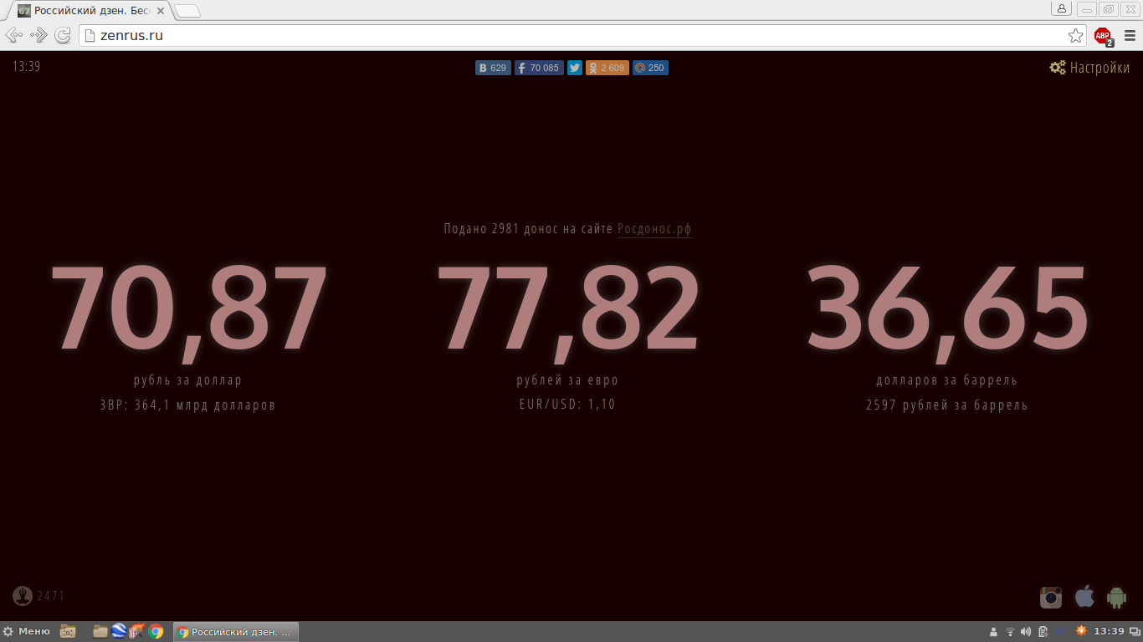Reload the page with refresh button

(x=63, y=36)
